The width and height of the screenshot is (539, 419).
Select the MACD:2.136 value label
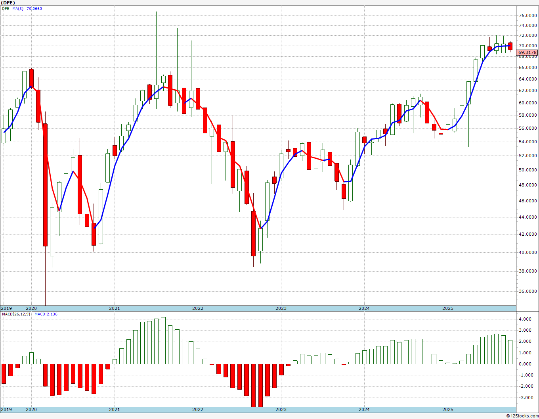46,314
